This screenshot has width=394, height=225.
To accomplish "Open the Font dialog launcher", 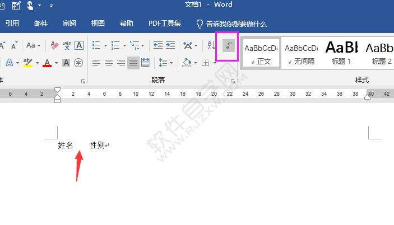I will (x=83, y=81).
